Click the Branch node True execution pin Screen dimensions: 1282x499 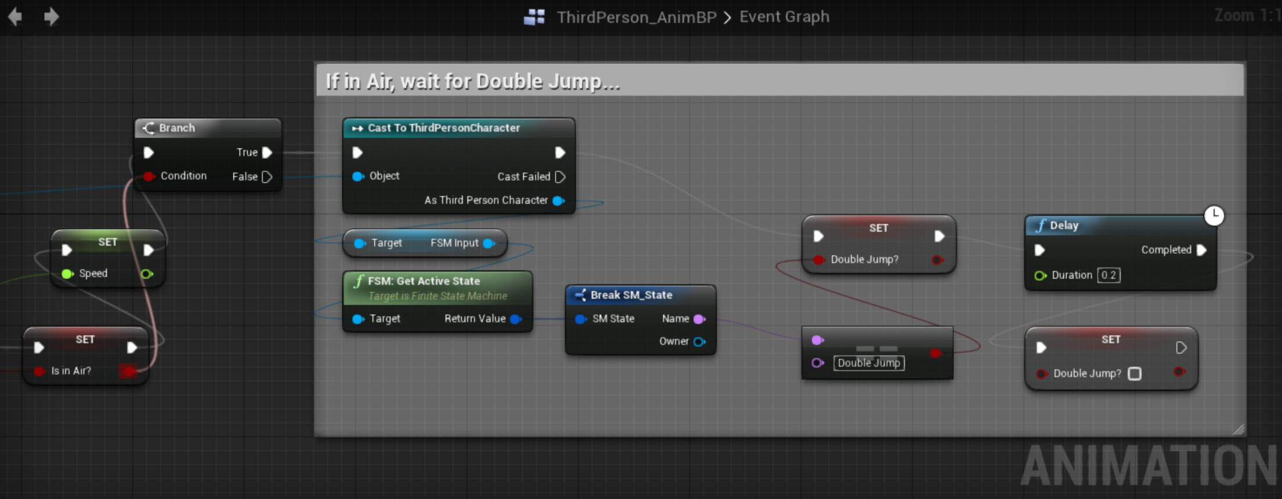pos(267,153)
